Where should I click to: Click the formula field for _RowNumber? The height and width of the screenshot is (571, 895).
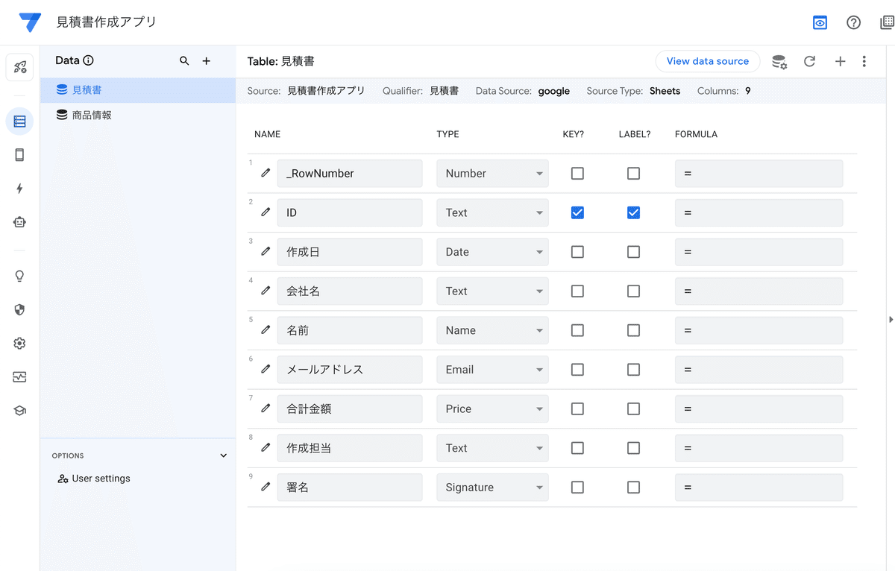pyautogui.click(x=759, y=173)
